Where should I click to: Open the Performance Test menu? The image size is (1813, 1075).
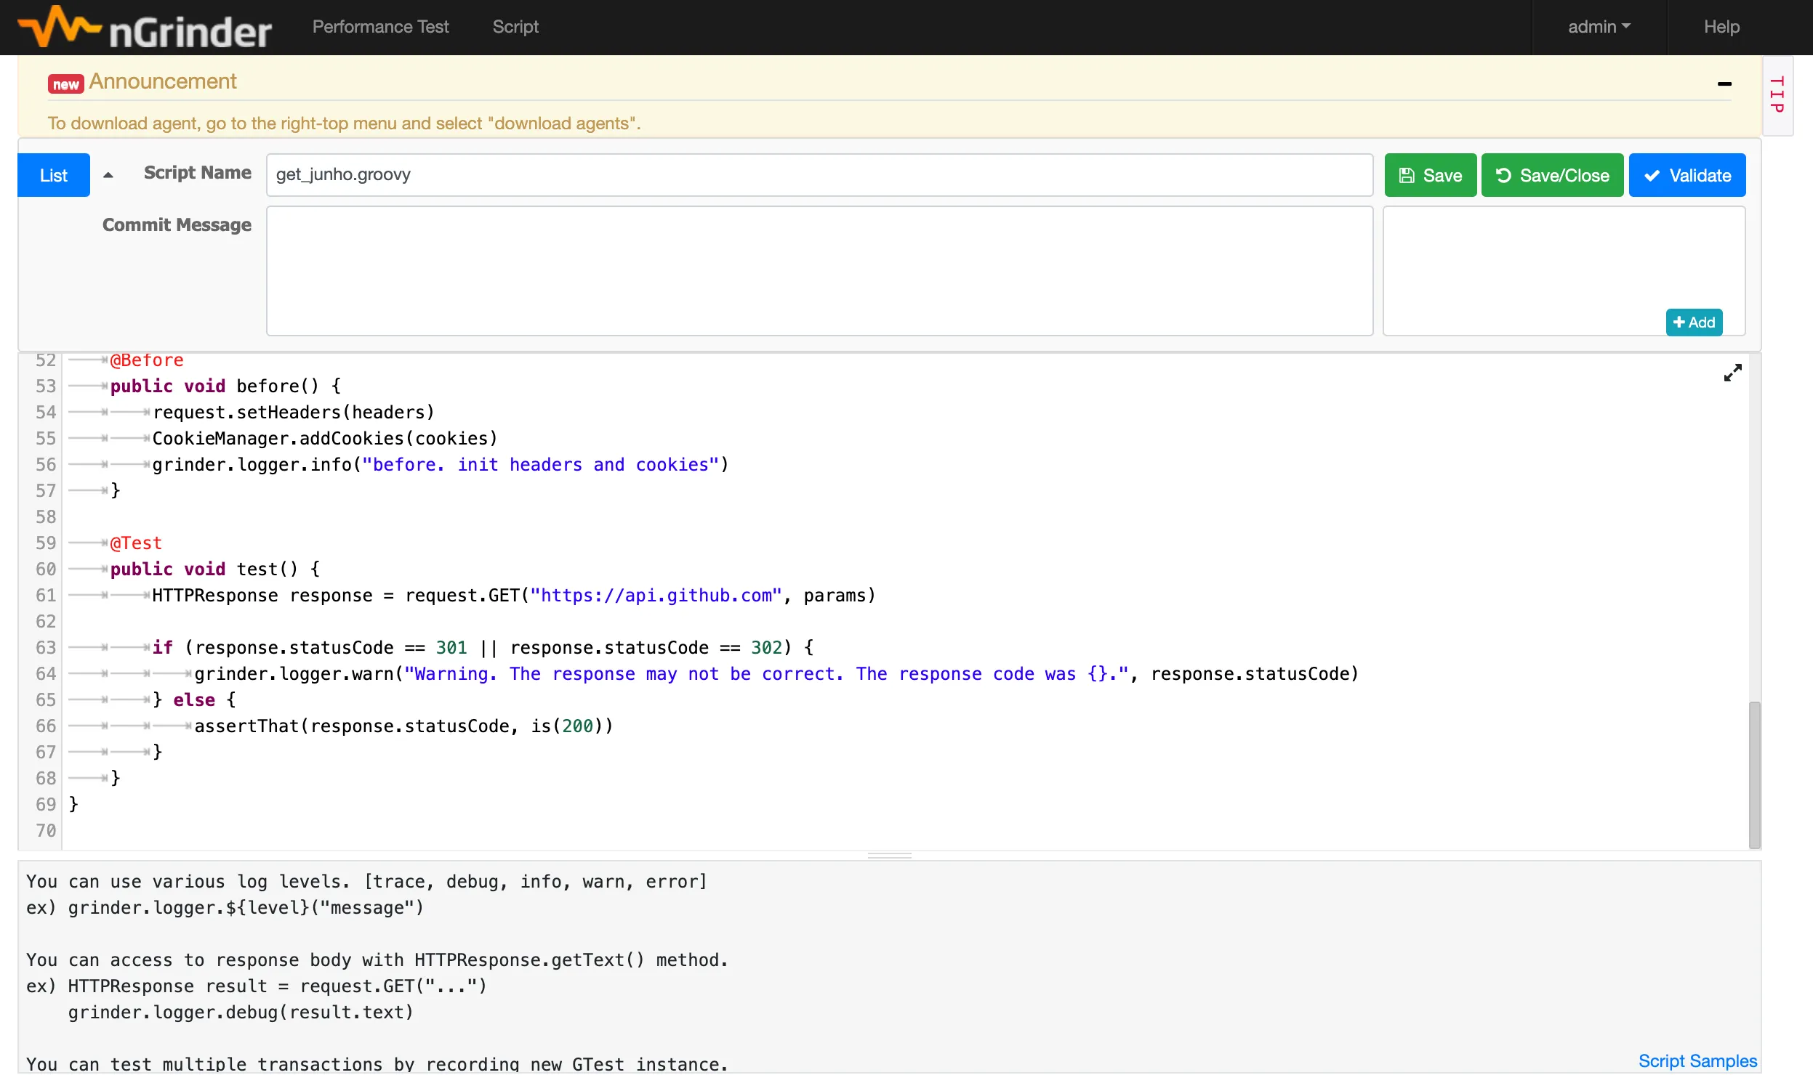(x=380, y=27)
